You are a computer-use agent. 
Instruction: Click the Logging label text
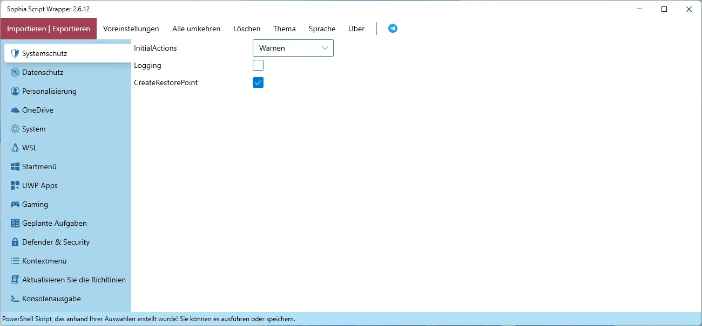point(147,65)
